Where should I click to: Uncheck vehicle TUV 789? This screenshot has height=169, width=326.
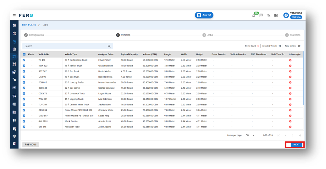coord(24,105)
